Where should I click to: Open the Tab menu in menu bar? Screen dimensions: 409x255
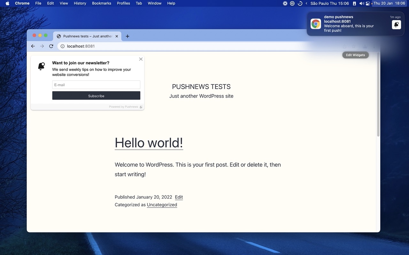coord(139,3)
